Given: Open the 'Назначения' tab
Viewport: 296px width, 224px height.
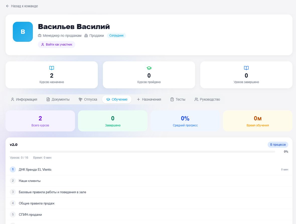Looking at the screenshot, I should 149,99.
